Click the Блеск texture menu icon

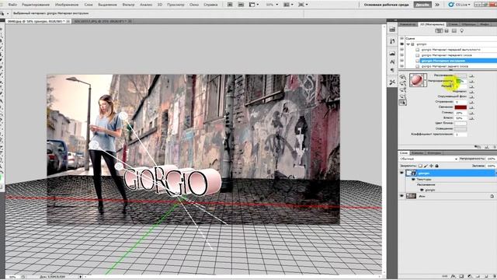(471, 118)
